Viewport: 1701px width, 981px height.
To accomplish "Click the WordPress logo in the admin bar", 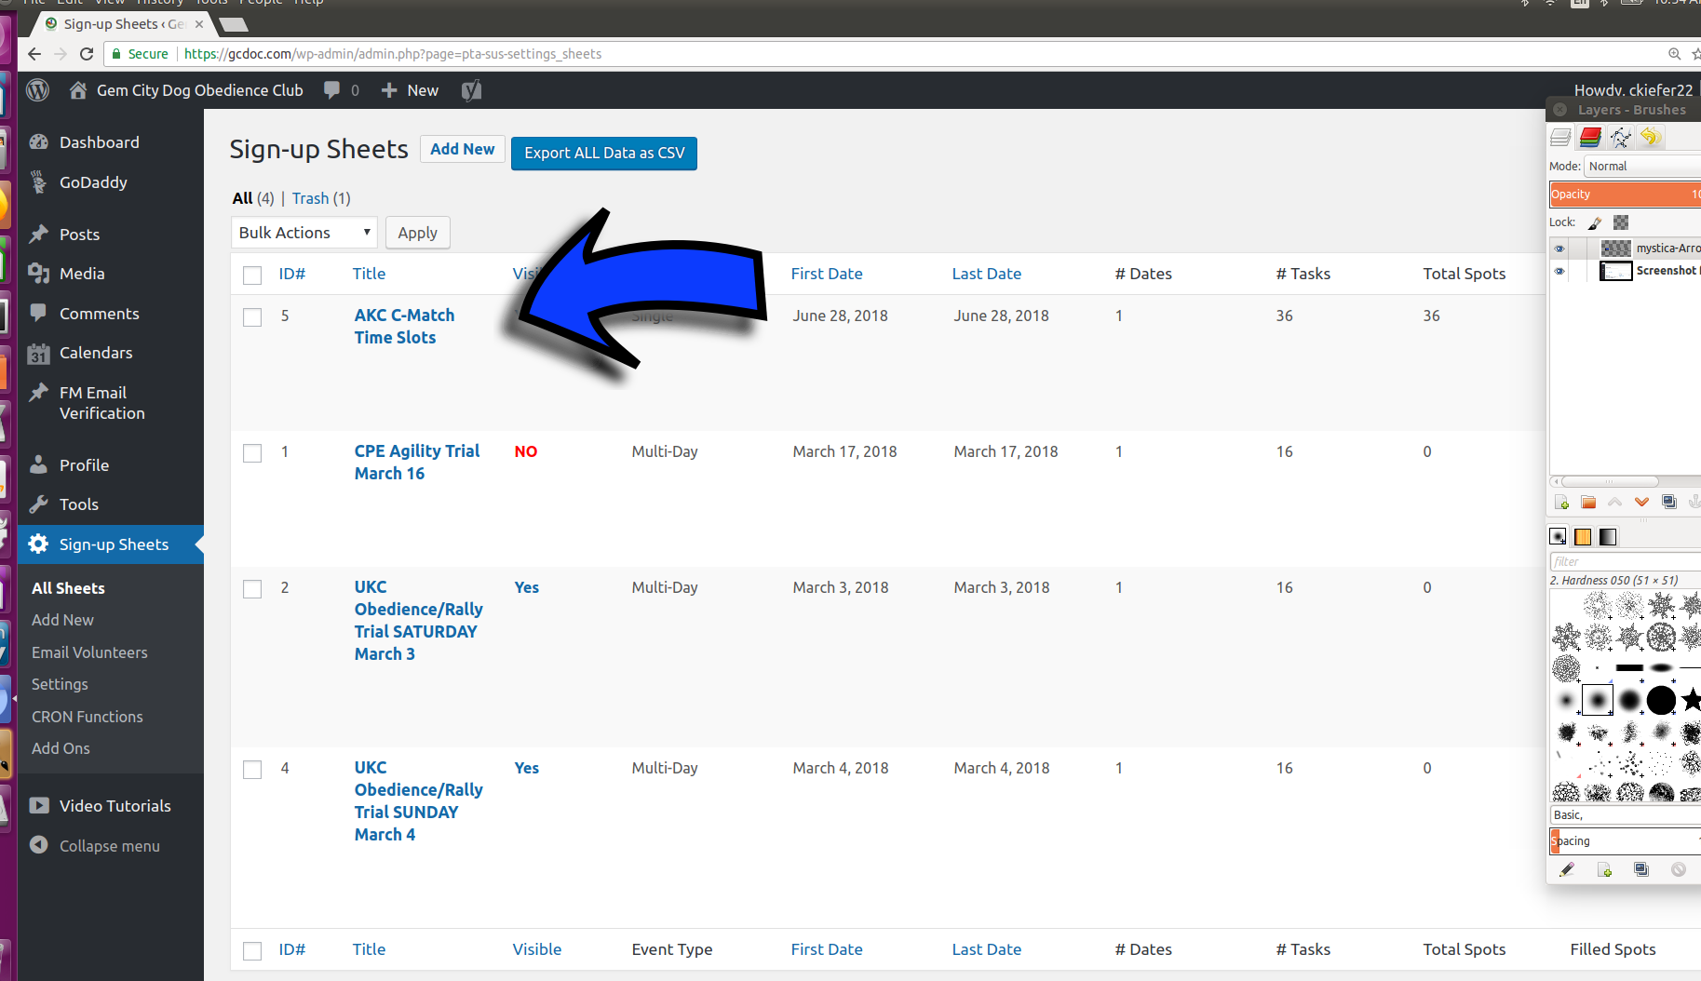I will tap(38, 90).
